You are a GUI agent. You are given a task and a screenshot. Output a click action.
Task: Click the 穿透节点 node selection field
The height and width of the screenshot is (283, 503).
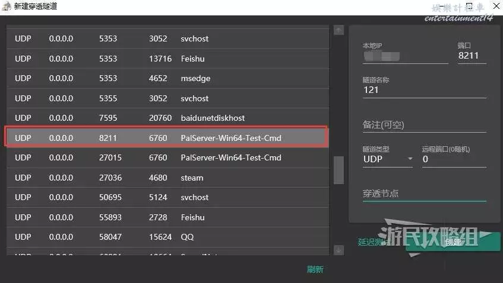point(423,194)
